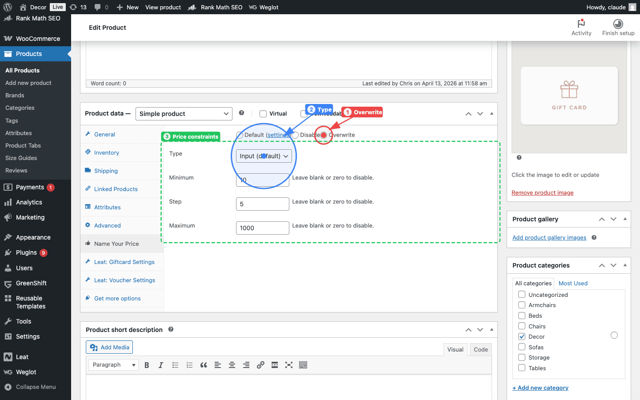Click Remove product image link
Image resolution: width=640 pixels, height=400 pixels.
click(542, 192)
